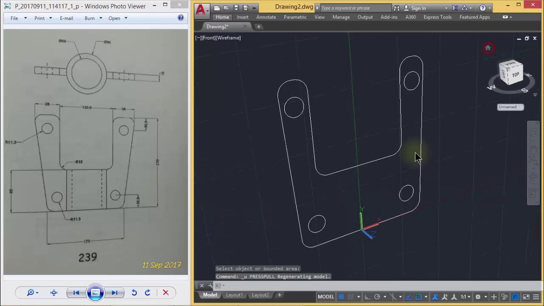
Task: Click the New drawing icon in quick access toolbar
Action: click(217, 8)
